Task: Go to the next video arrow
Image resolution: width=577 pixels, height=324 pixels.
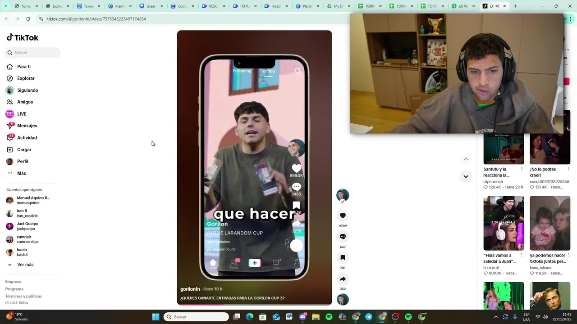Action: coord(466,176)
